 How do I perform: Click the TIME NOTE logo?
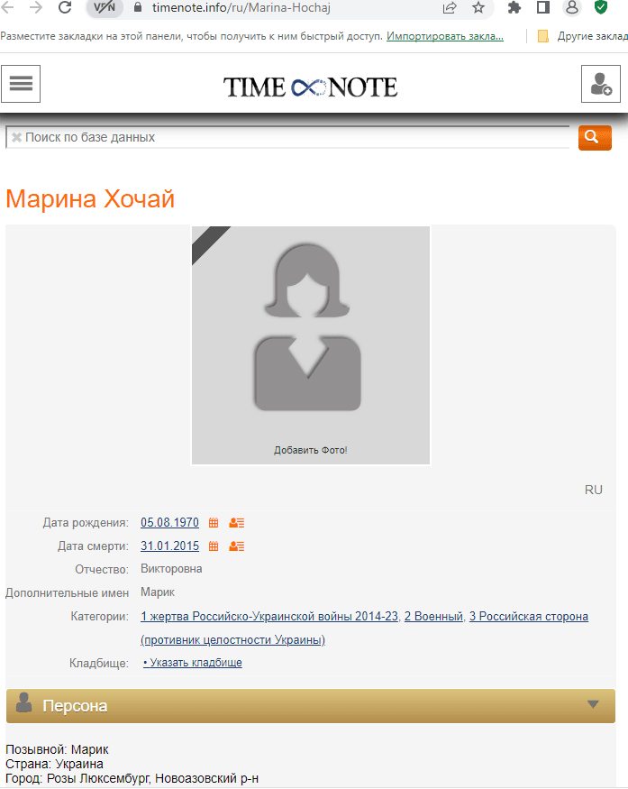coord(310,87)
